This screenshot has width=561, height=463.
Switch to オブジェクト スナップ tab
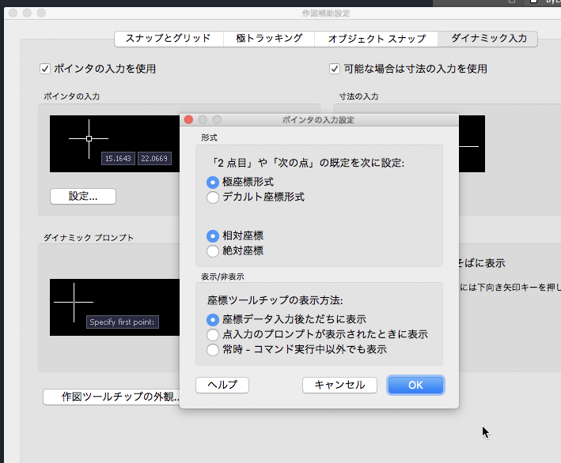(376, 38)
